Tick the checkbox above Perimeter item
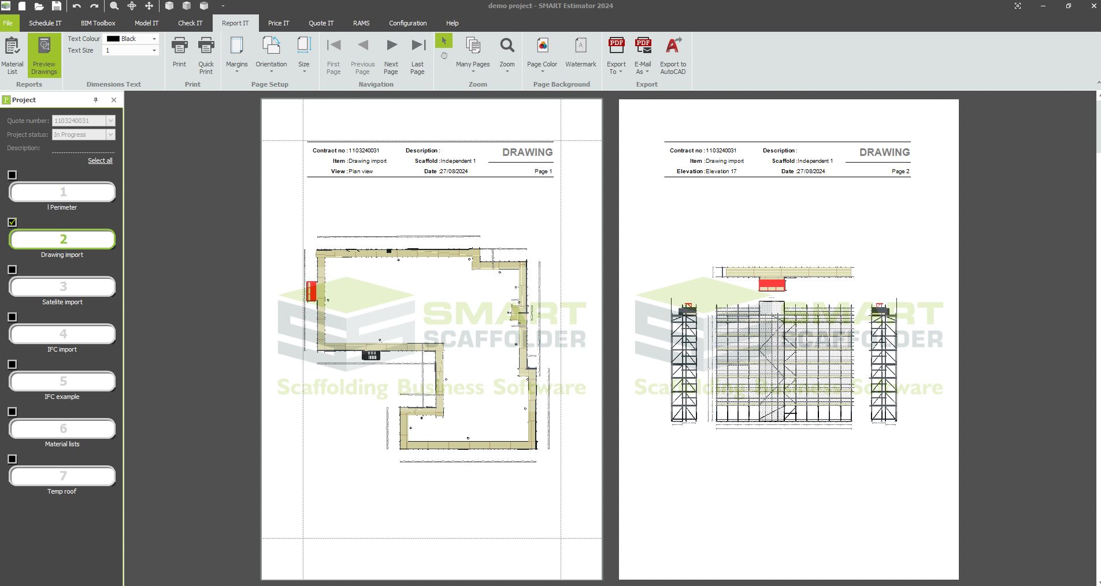Image resolution: width=1101 pixels, height=586 pixels. coord(12,175)
